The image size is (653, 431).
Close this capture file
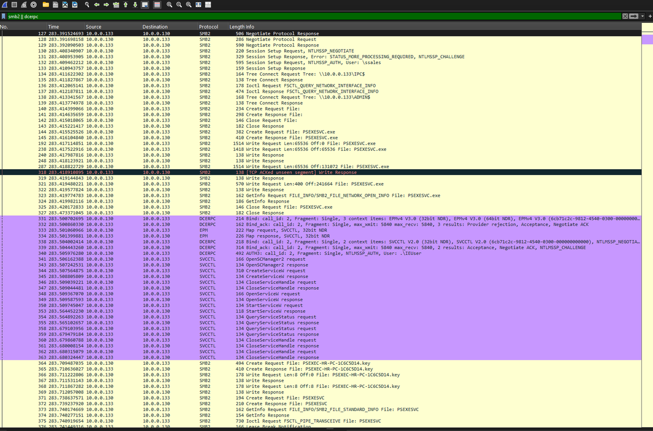[65, 4]
